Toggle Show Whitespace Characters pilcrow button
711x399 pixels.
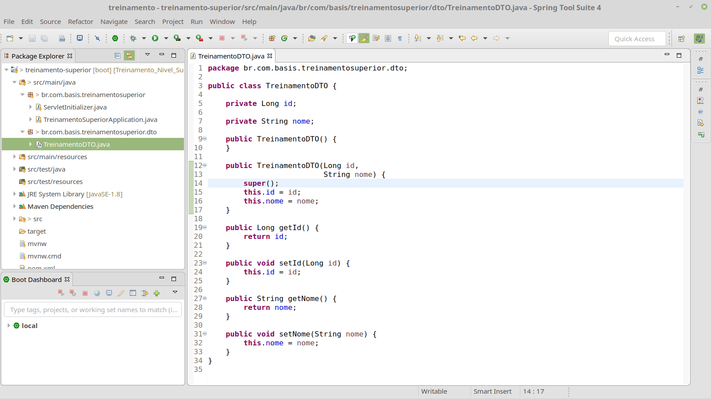tap(400, 39)
